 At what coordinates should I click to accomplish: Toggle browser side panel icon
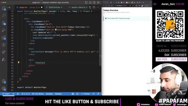[x=139, y=6]
